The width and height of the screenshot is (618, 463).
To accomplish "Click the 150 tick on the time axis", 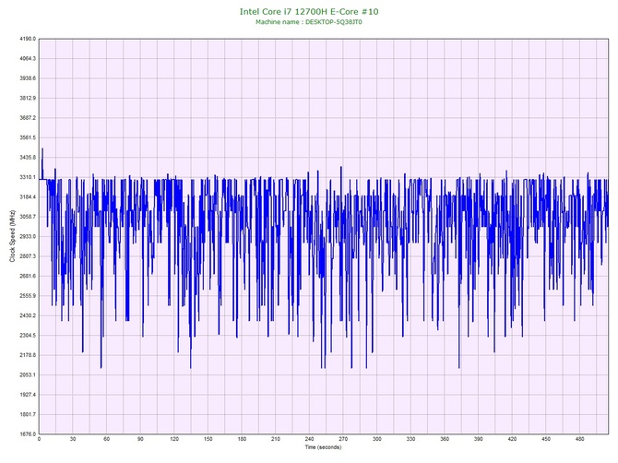I will point(208,439).
